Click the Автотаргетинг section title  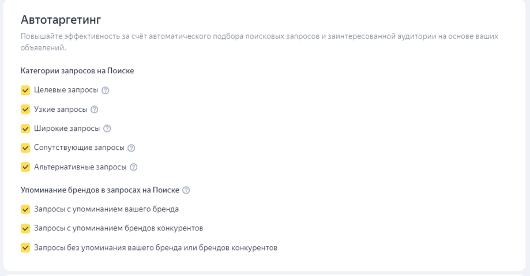(x=61, y=20)
